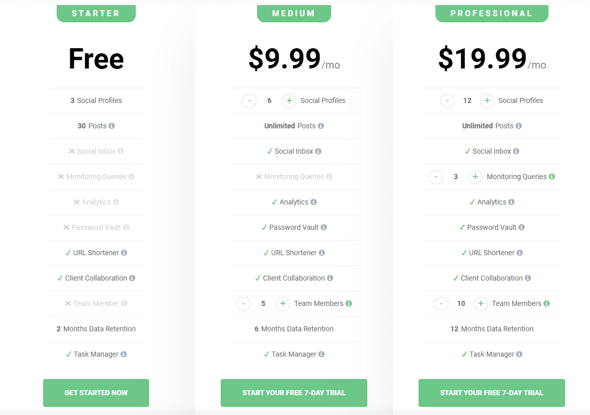590x415 pixels.
Task: Start the Professional plan free 7-day trial
Action: pos(492,393)
